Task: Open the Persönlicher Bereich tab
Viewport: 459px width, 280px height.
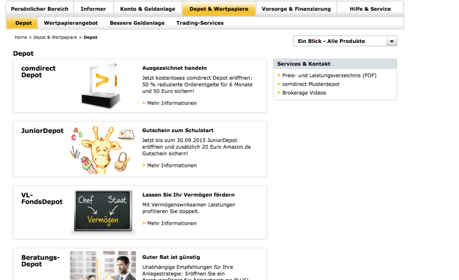Action: click(39, 9)
